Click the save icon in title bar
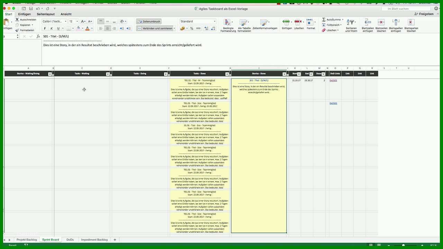The image size is (443, 249). click(31, 9)
